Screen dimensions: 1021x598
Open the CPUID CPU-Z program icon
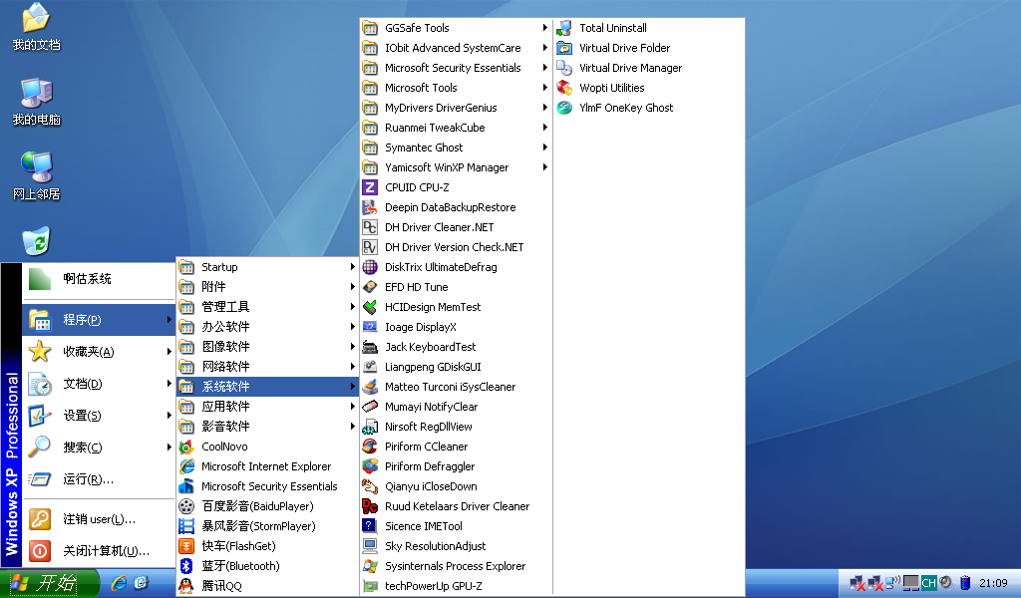coord(370,187)
